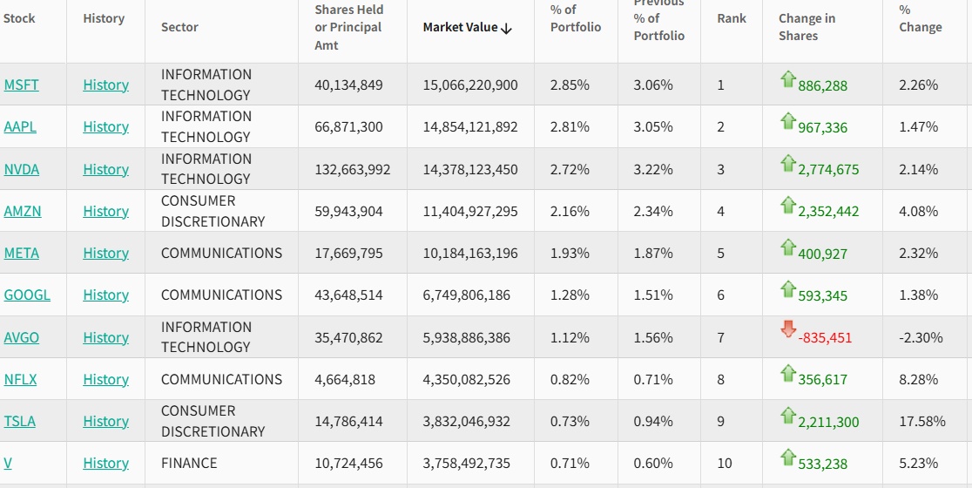View History for TSLA position
The width and height of the screenshot is (972, 488).
pyautogui.click(x=105, y=421)
